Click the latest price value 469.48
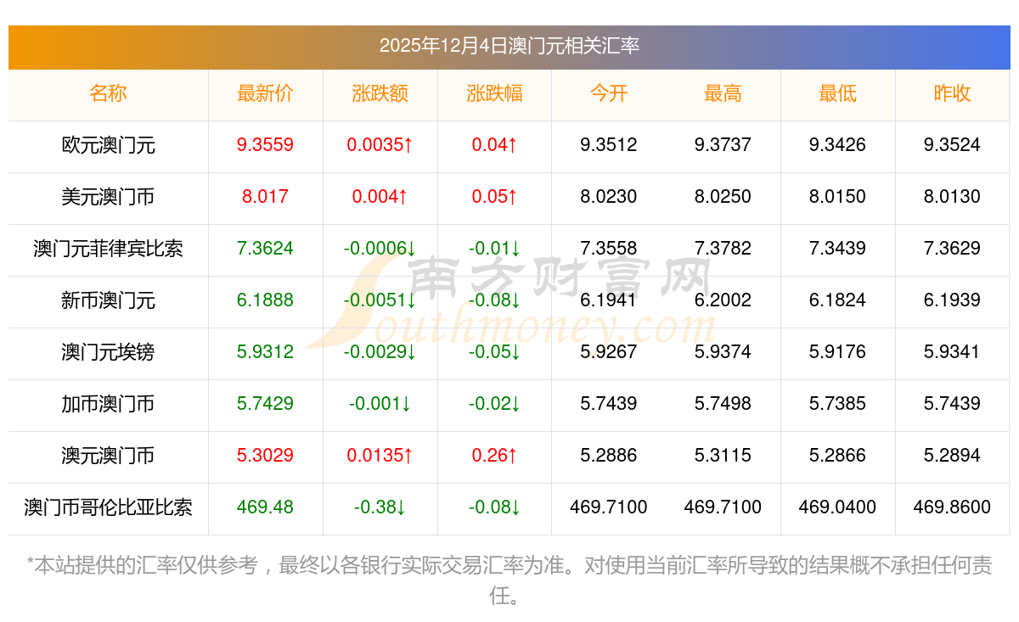The image size is (1019, 622). [x=265, y=507]
